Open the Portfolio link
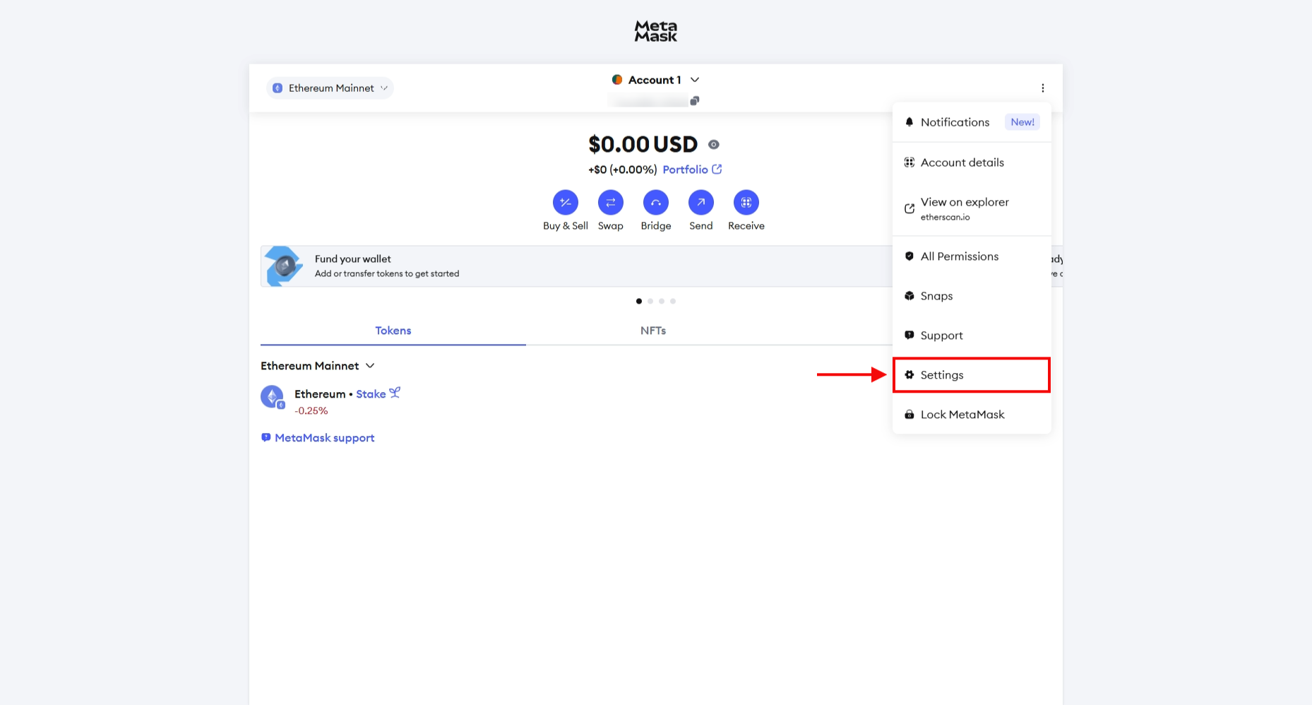Screen dimensions: 1312x705 [691, 170]
